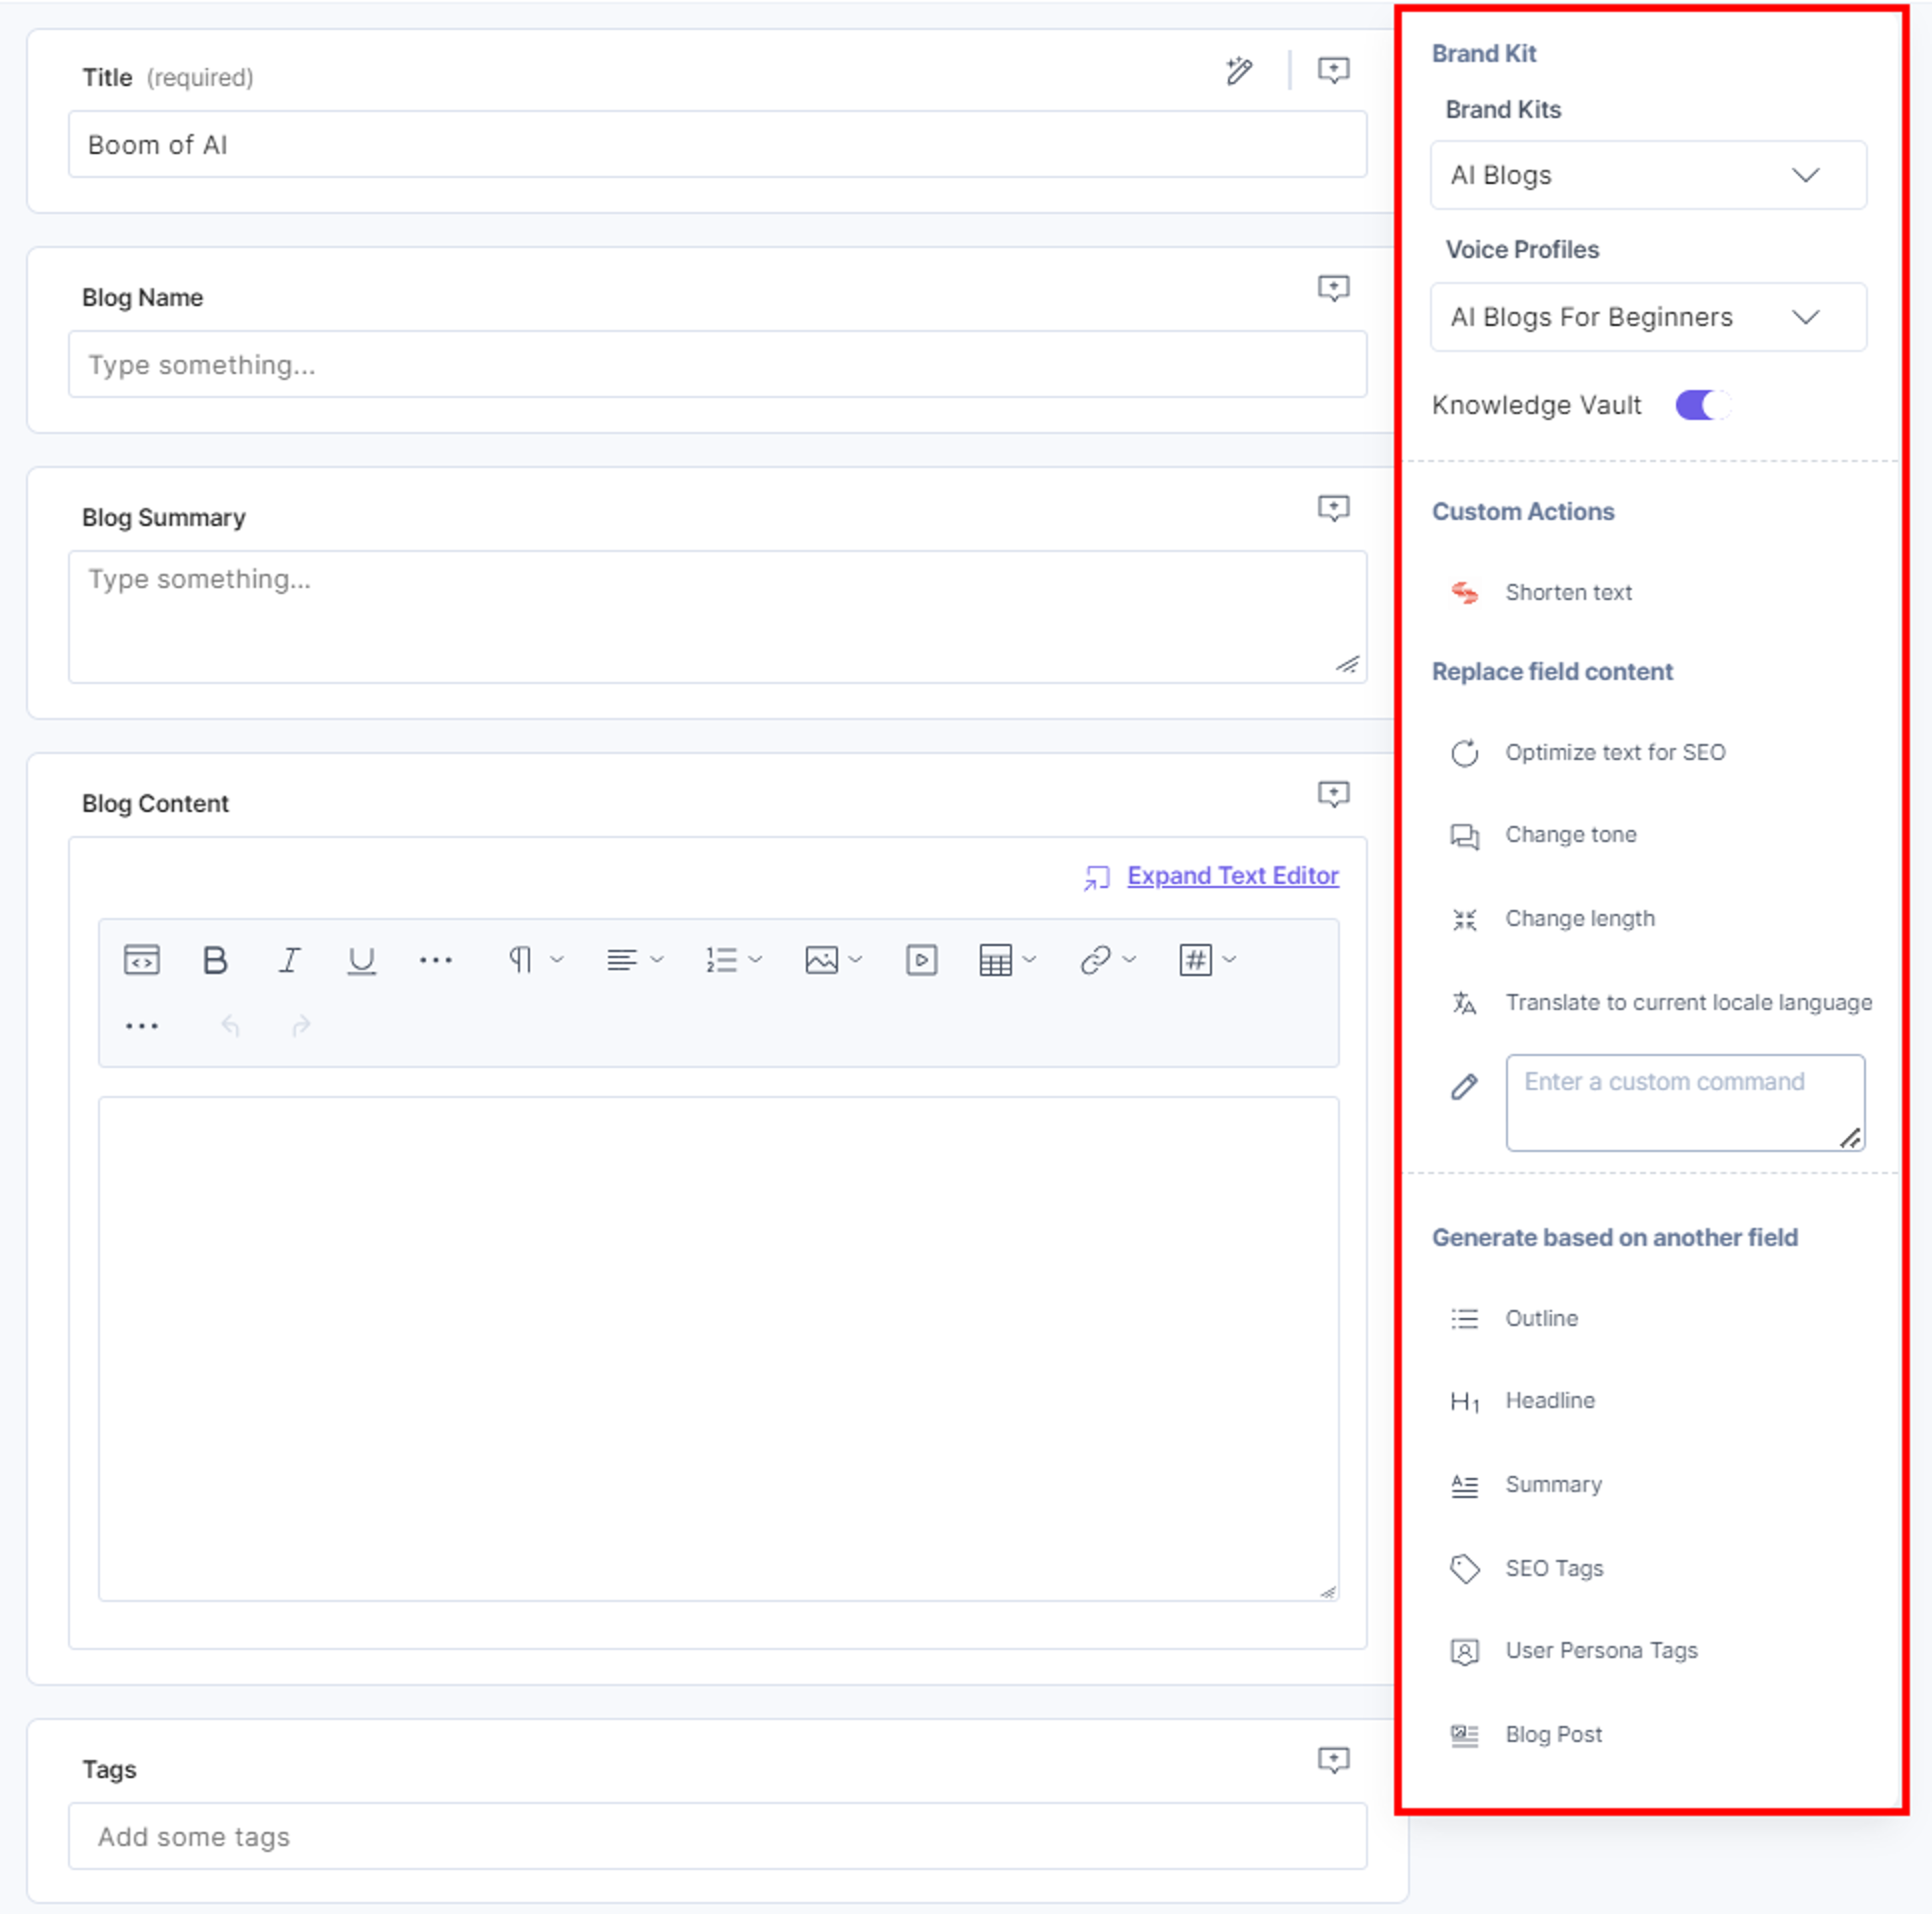This screenshot has height=1914, width=1932.
Task: Click the Summary lines icon
Action: tap(1464, 1486)
